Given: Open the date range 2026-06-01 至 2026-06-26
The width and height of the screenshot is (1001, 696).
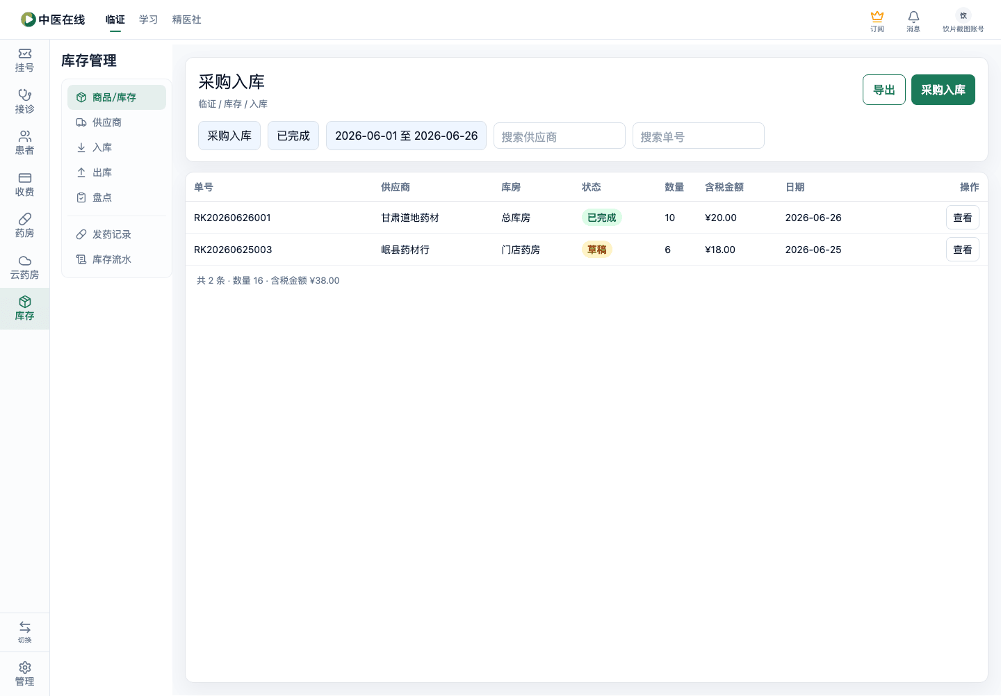Looking at the screenshot, I should (407, 136).
